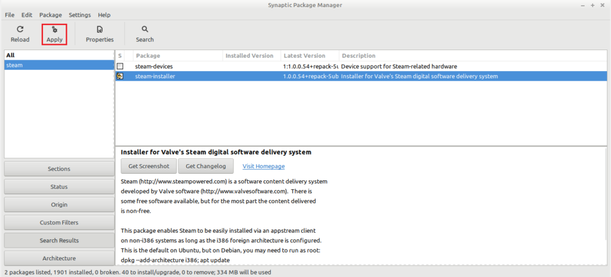Open the Edit menu
611x277 pixels.
coord(27,15)
